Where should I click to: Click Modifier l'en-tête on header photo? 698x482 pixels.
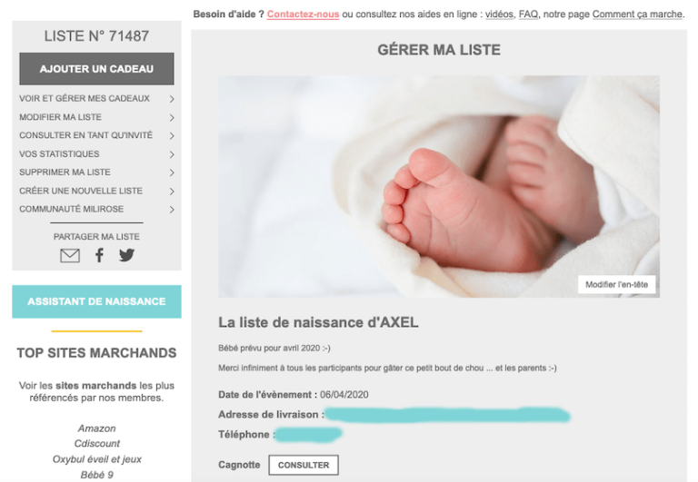pyautogui.click(x=616, y=285)
